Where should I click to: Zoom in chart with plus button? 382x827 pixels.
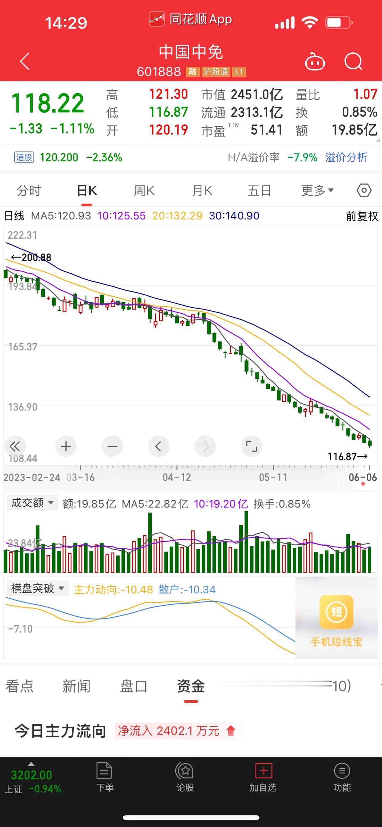pos(66,446)
